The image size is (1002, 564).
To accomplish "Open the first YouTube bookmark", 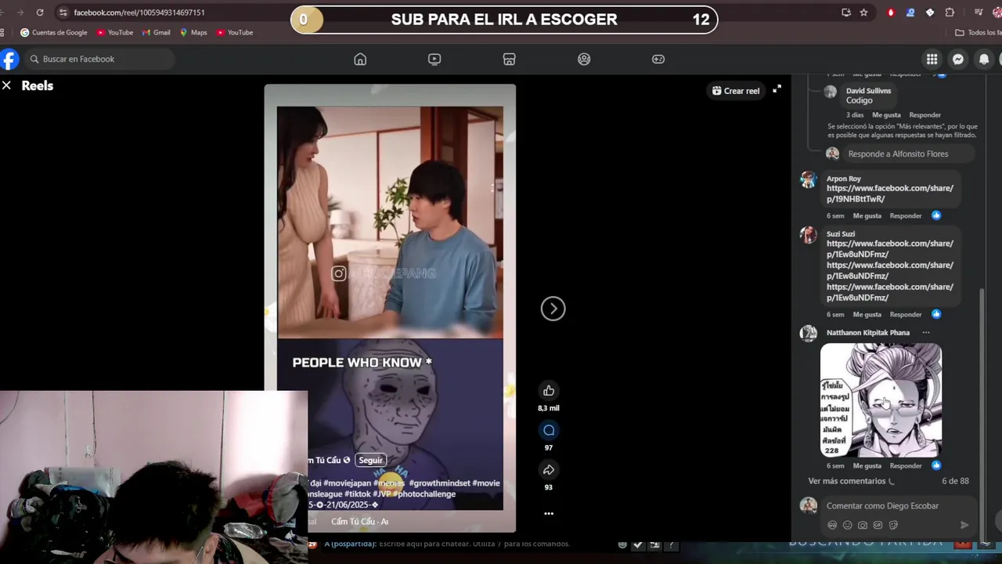I will tap(114, 32).
